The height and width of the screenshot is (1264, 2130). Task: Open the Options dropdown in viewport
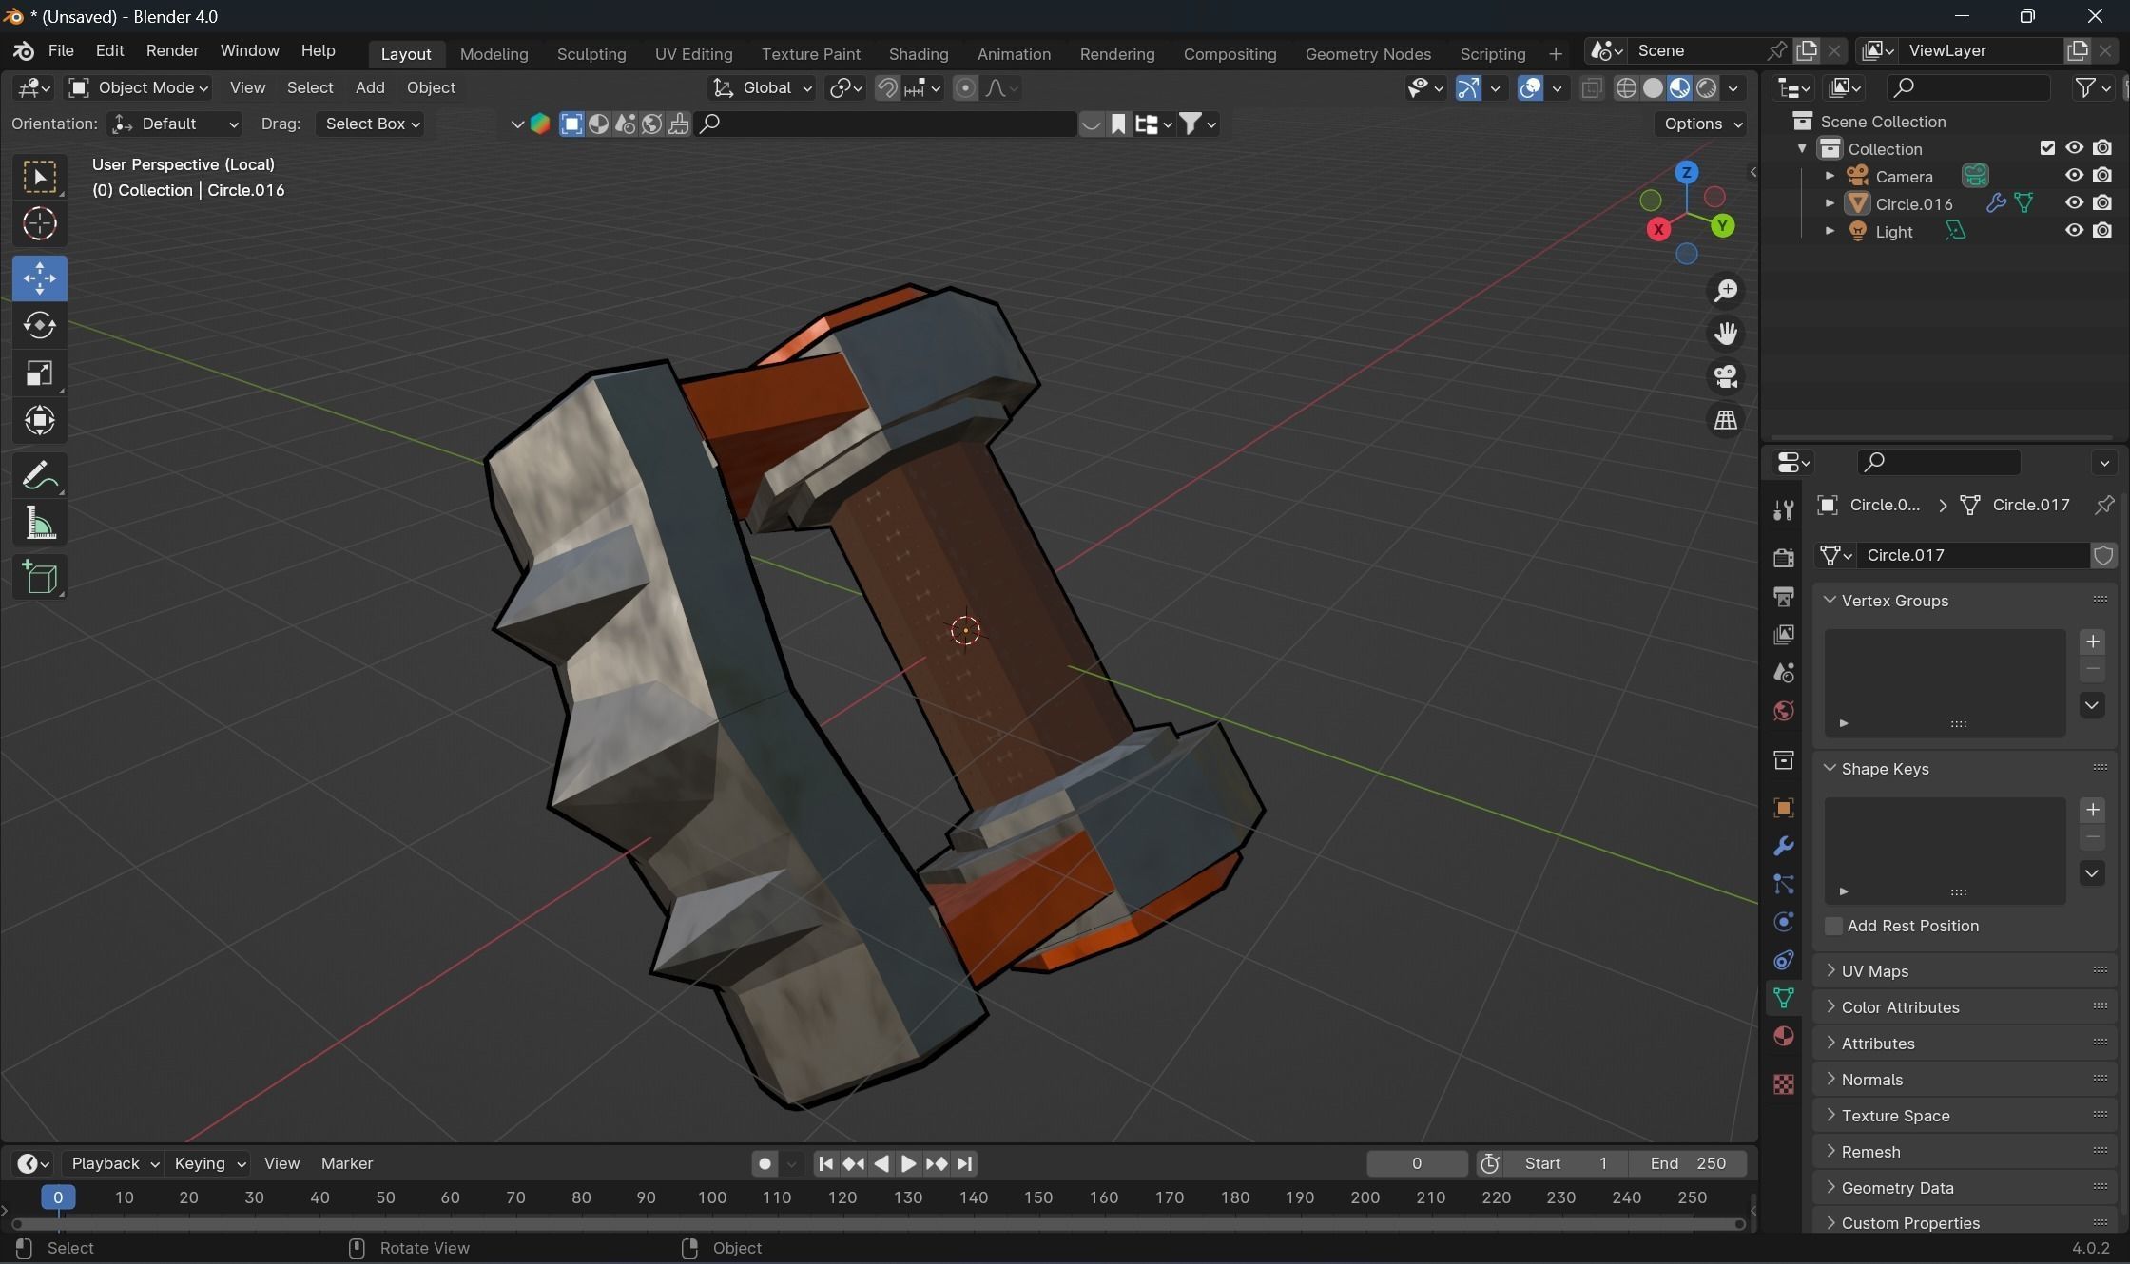tap(1701, 124)
